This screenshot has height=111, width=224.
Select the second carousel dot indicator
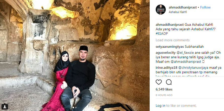tap(76, 107)
